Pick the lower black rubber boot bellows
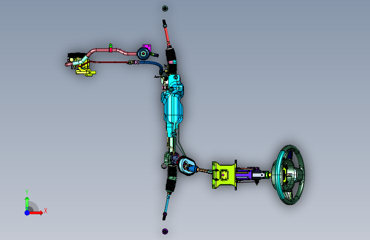This screenshot has height=240, width=370. coord(171,179)
